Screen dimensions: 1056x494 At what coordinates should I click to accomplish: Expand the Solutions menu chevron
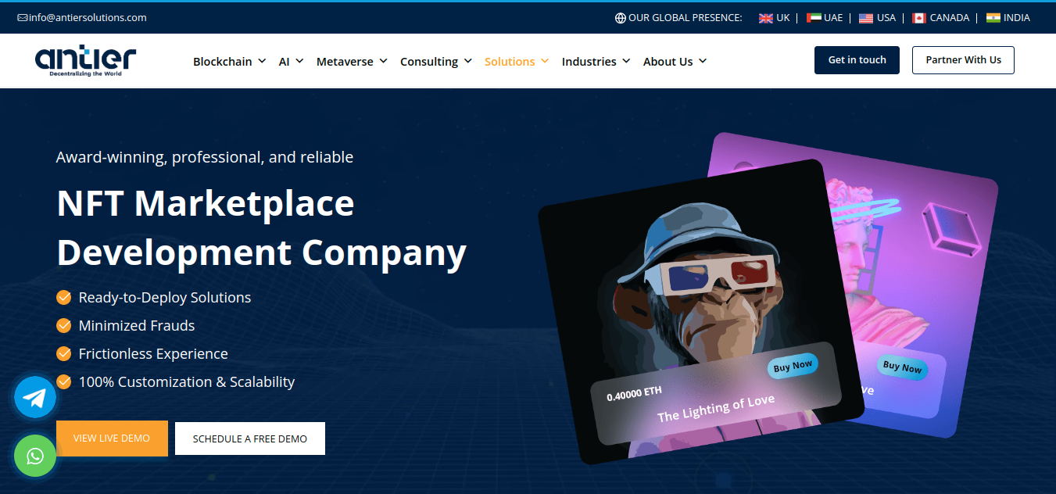(545, 61)
